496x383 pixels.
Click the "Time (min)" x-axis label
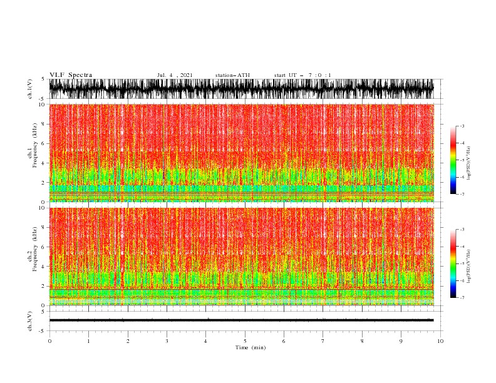pos(251,347)
